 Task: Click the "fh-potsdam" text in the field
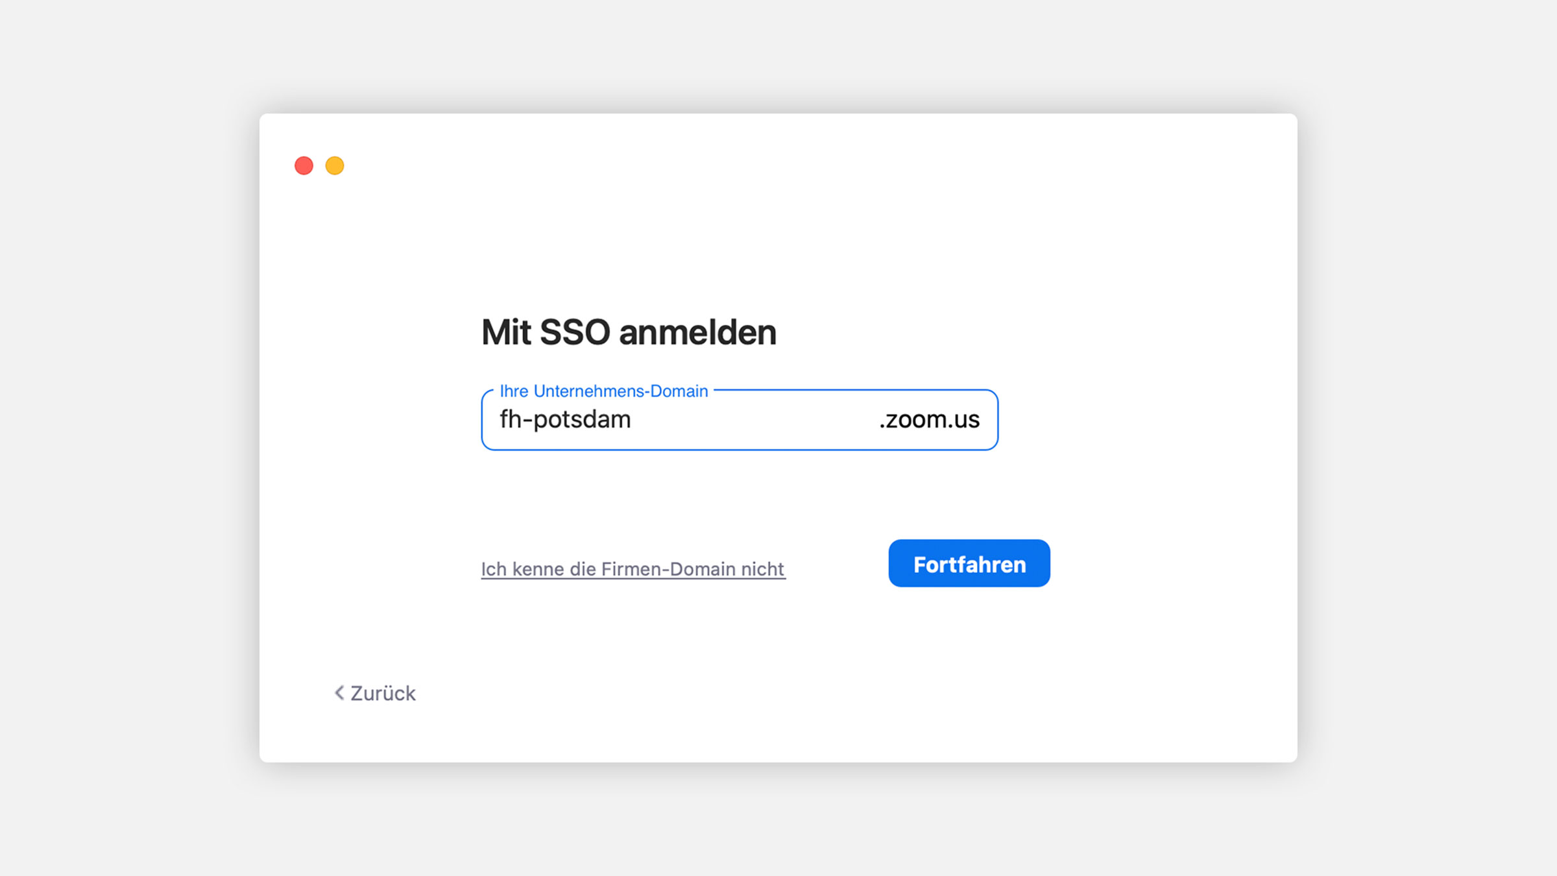tap(565, 420)
